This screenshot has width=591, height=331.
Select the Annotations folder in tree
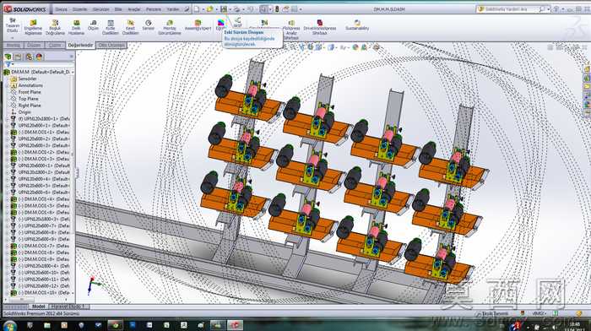coord(30,85)
